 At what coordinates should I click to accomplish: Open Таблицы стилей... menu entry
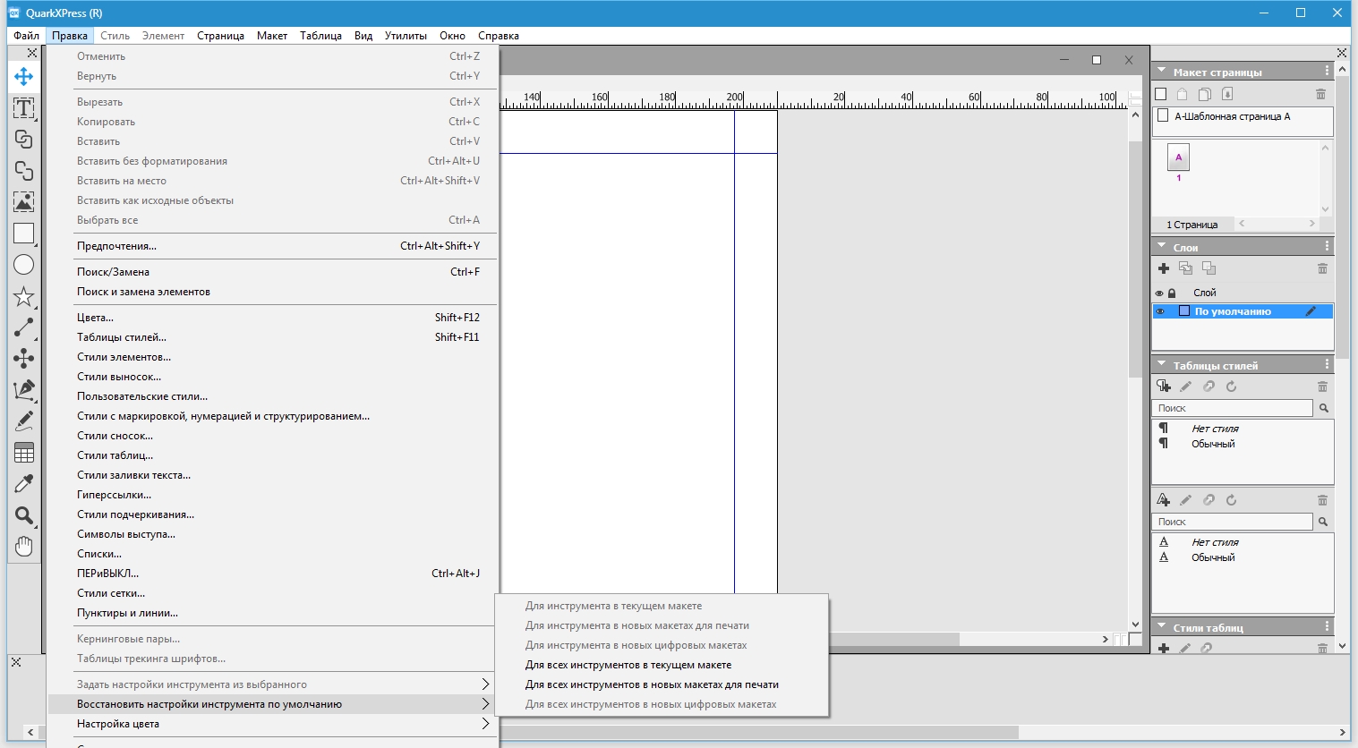[x=272, y=337]
